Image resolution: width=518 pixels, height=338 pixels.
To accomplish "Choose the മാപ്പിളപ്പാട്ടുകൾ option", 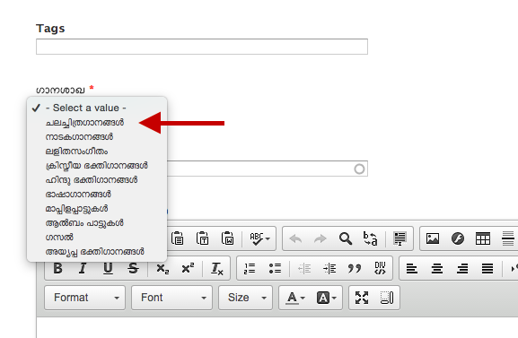I will [97, 209].
